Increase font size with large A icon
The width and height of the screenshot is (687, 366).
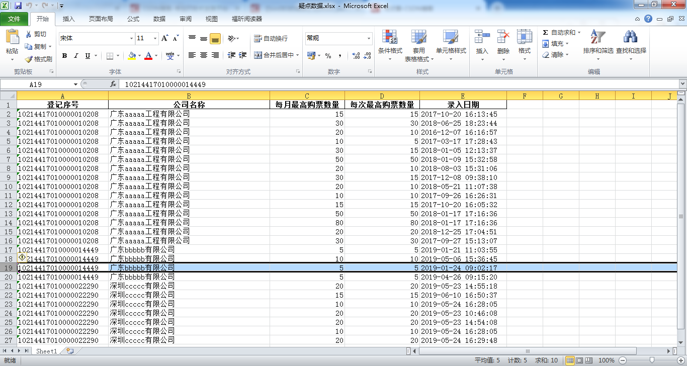[x=164, y=38]
